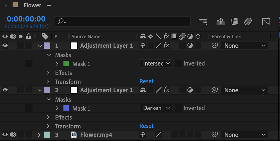Toggle the Shy layers switch in toolbar

[221, 21]
